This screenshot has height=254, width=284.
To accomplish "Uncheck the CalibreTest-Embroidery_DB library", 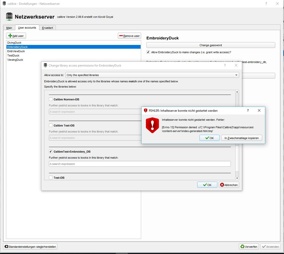I will (51, 151).
